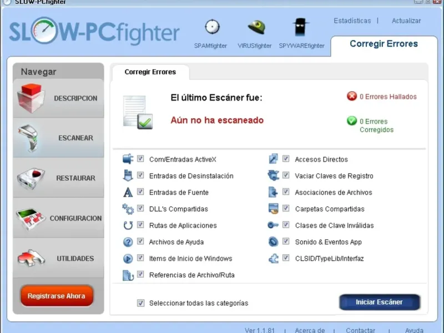Viewport: 444px width, 333px height.
Task: Click the Restaurar drive icon
Action: click(x=31, y=178)
